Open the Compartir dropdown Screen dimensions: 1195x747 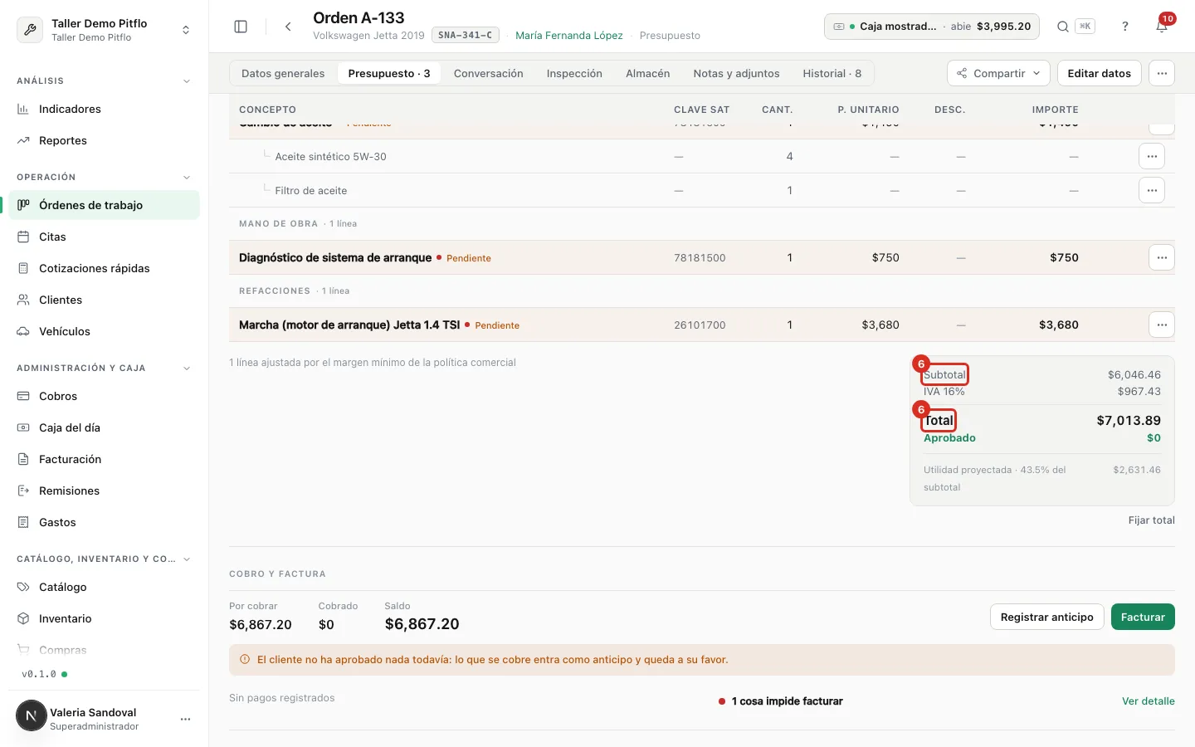[x=998, y=73]
